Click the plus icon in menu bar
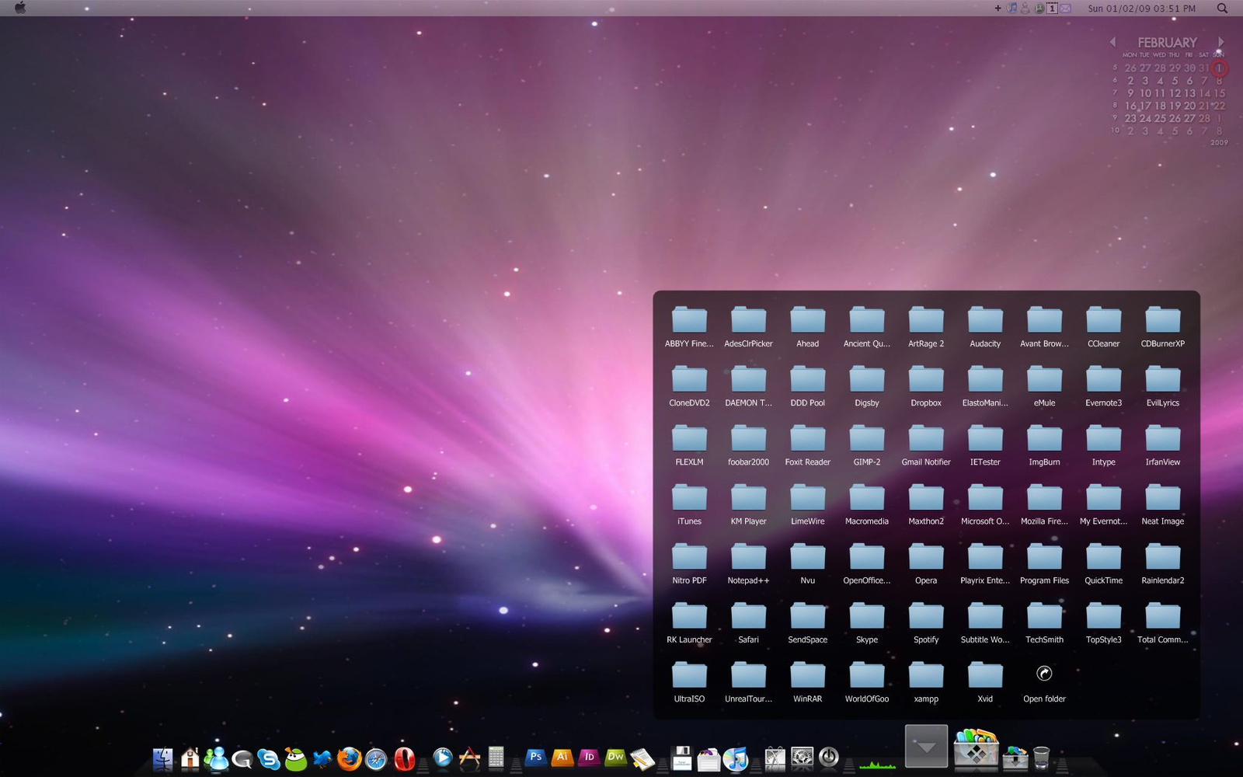The width and height of the screenshot is (1243, 777). coord(998,9)
